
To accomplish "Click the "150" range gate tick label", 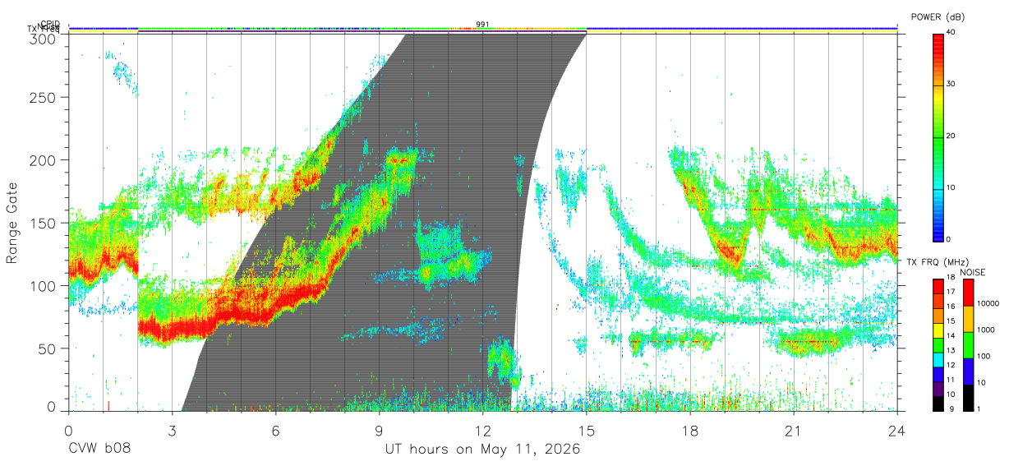I will [x=41, y=223].
